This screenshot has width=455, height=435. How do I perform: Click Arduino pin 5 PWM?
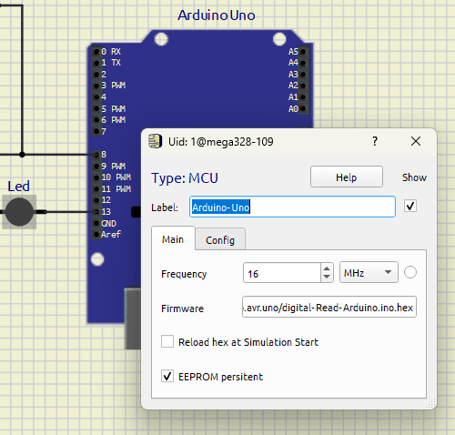tap(96, 108)
